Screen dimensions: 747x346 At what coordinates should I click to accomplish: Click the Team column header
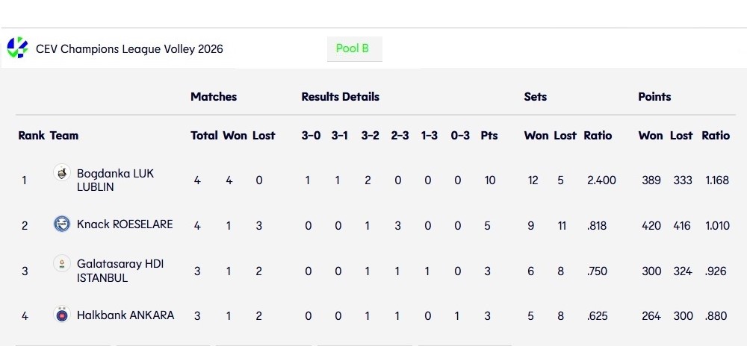tap(64, 136)
